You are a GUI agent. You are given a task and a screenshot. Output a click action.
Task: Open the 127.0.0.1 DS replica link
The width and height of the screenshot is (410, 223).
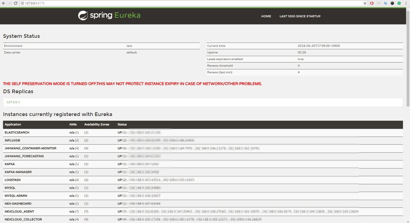[13, 102]
